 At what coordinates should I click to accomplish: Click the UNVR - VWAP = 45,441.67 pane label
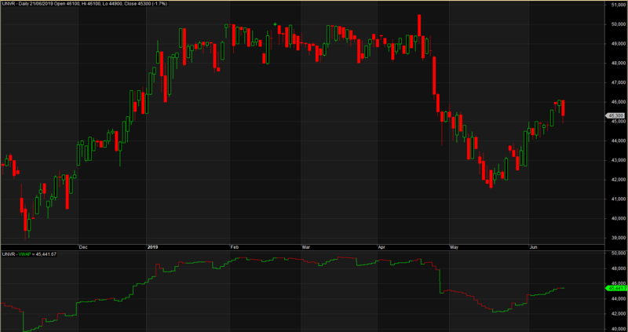click(28, 254)
